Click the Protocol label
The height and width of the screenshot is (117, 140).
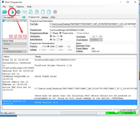click(x=34, y=46)
